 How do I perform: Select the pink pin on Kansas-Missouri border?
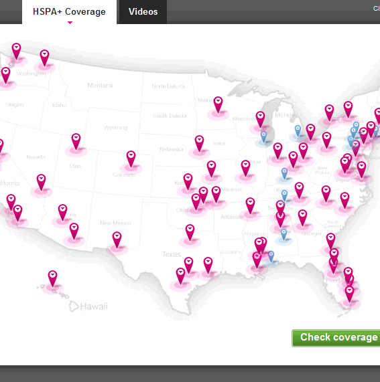211,169
